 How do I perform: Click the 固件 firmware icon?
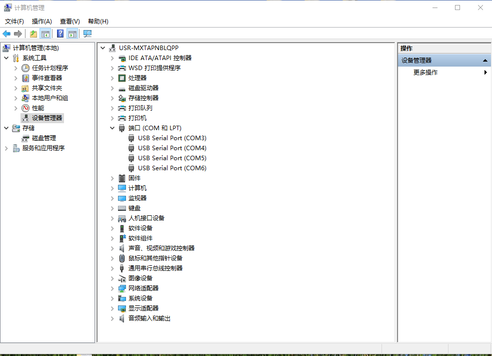click(x=121, y=178)
